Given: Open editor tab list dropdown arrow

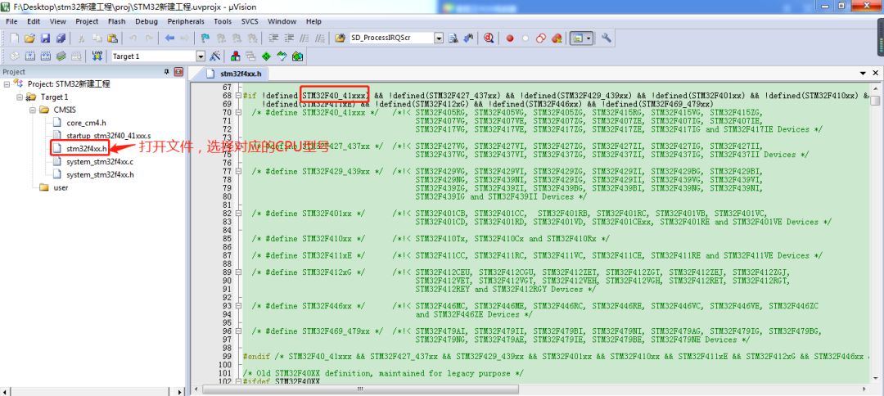Looking at the screenshot, I should click(863, 74).
